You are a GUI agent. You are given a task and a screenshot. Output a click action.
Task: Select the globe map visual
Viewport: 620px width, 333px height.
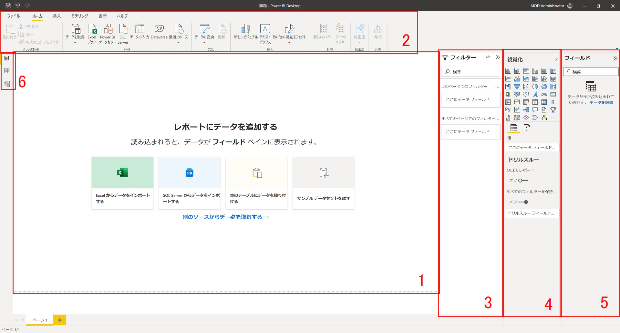[x=508, y=94]
